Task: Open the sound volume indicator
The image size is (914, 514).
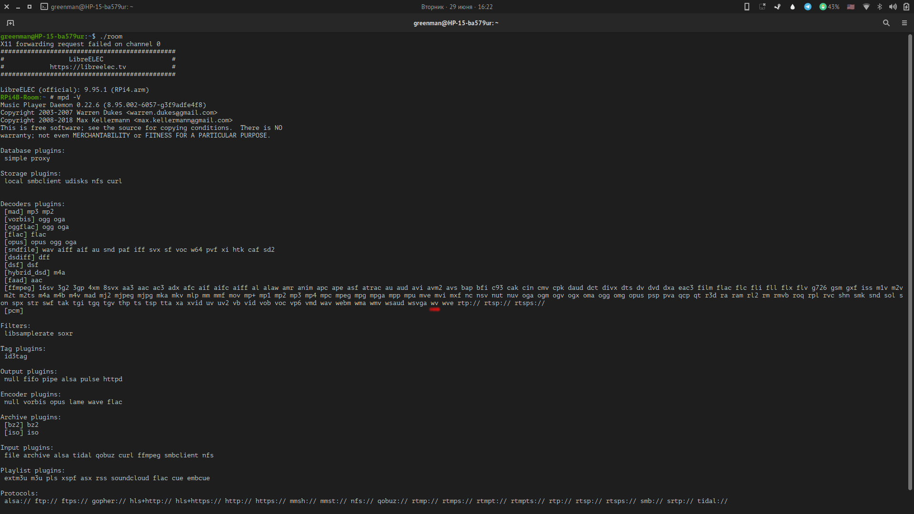Action: click(893, 7)
